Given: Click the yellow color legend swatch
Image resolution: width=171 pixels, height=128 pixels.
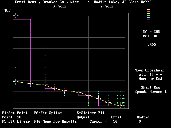Looking at the screenshot, I should click(149, 14).
